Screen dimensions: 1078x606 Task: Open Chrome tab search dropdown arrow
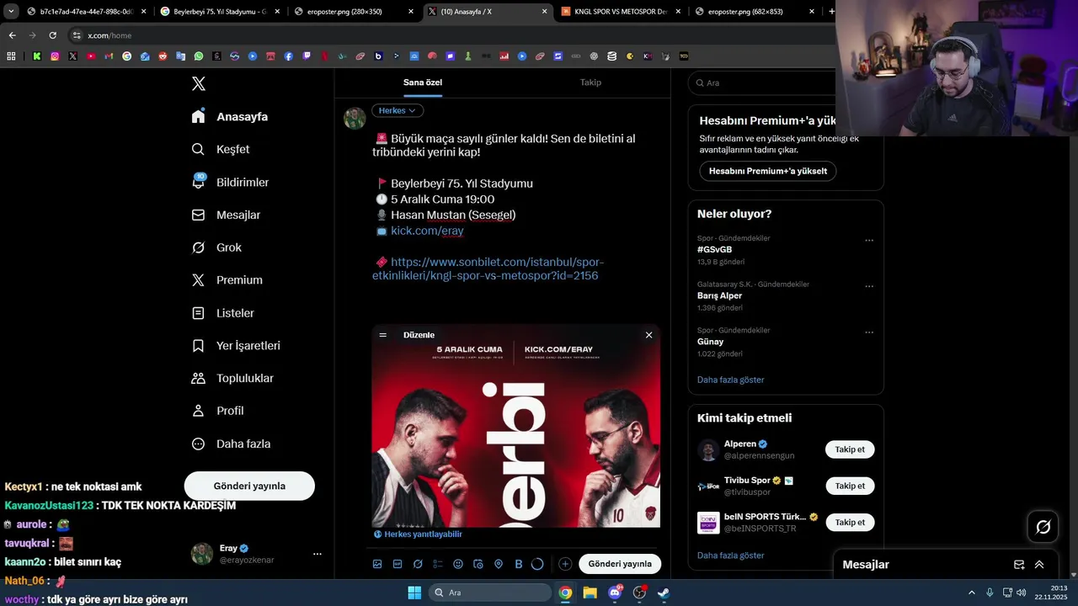pos(11,12)
